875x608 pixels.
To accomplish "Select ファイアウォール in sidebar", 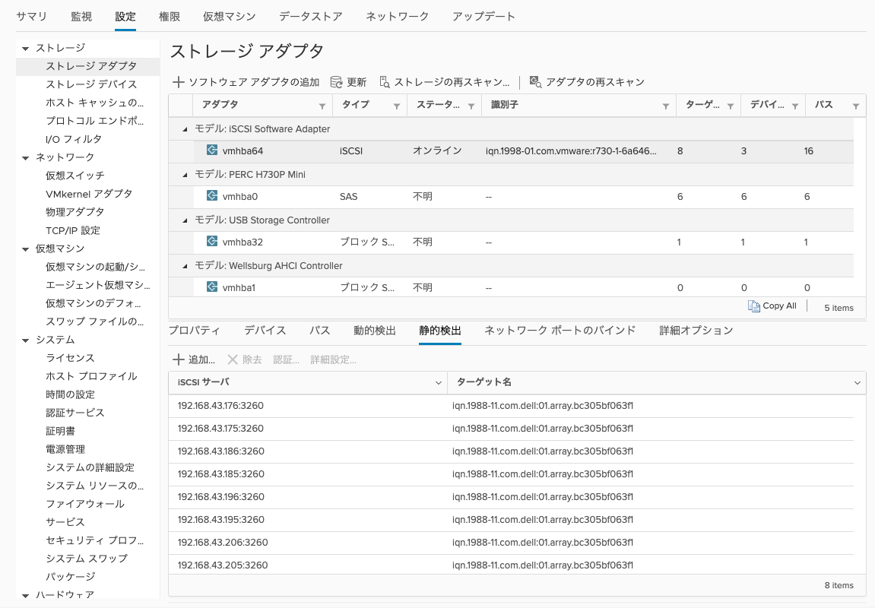I will [x=85, y=504].
